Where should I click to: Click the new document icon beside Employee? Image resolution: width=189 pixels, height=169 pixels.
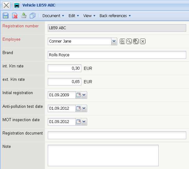[122, 41]
